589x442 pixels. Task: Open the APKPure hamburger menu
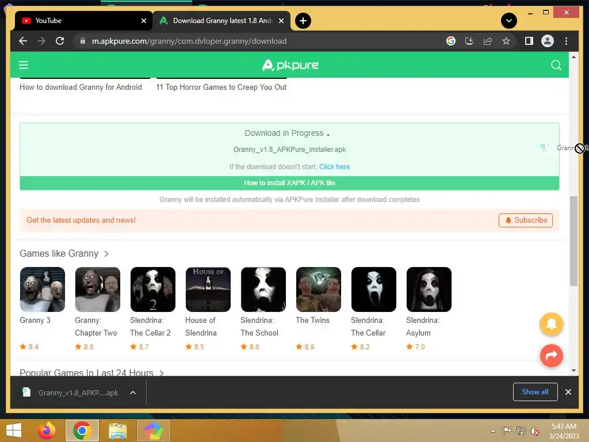pos(24,65)
